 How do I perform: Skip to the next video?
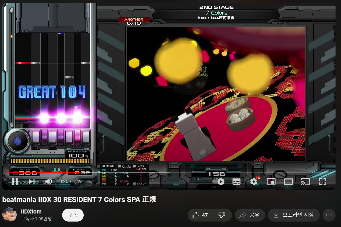(32, 181)
